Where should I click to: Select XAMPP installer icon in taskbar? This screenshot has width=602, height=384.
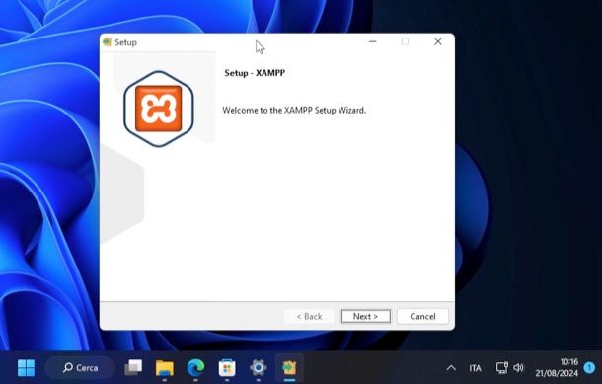[289, 368]
